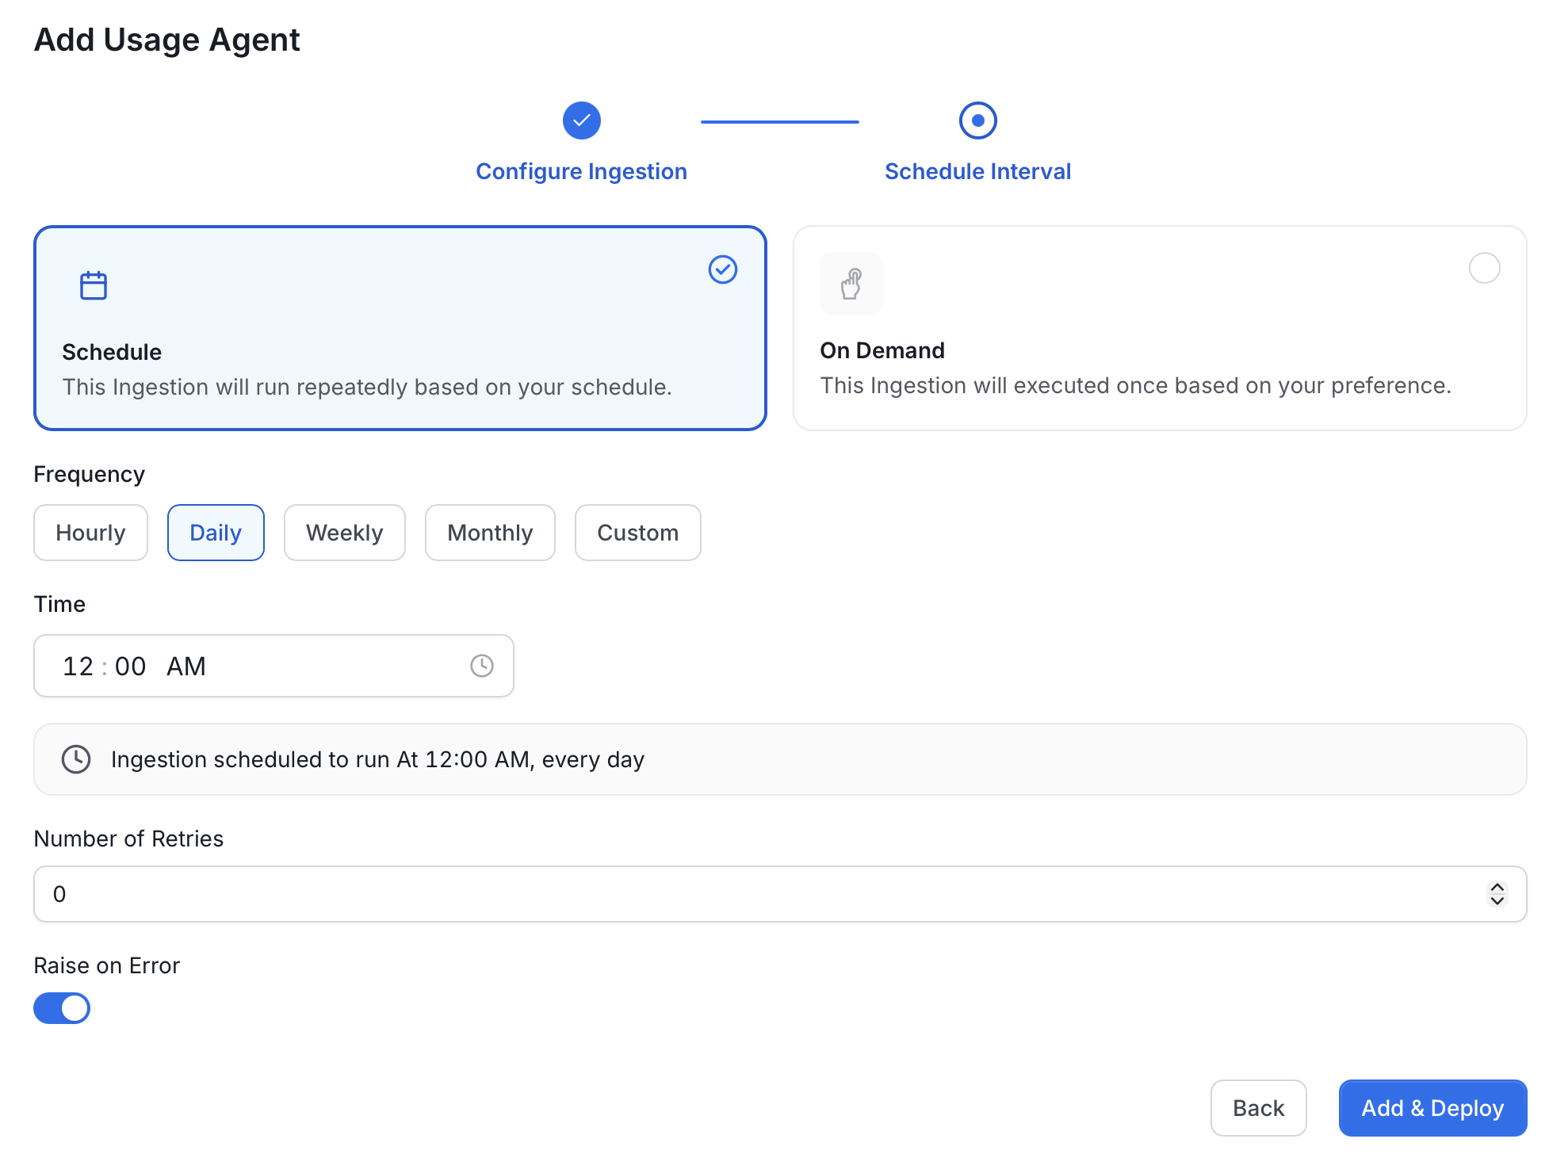Toggle the Raise on Error switch
This screenshot has width=1549, height=1154.
62,1008
